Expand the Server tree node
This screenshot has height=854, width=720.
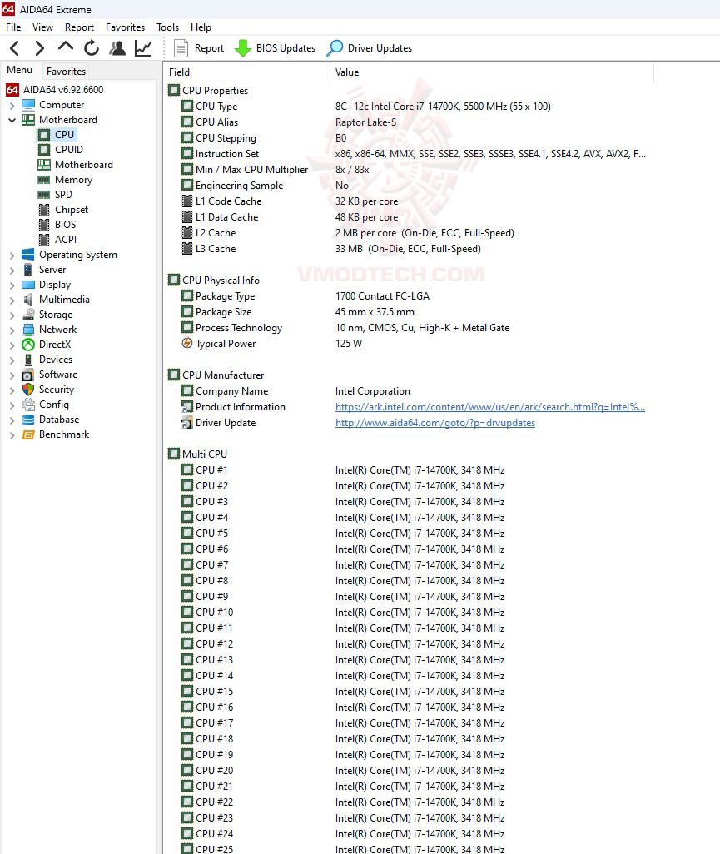pyautogui.click(x=12, y=270)
